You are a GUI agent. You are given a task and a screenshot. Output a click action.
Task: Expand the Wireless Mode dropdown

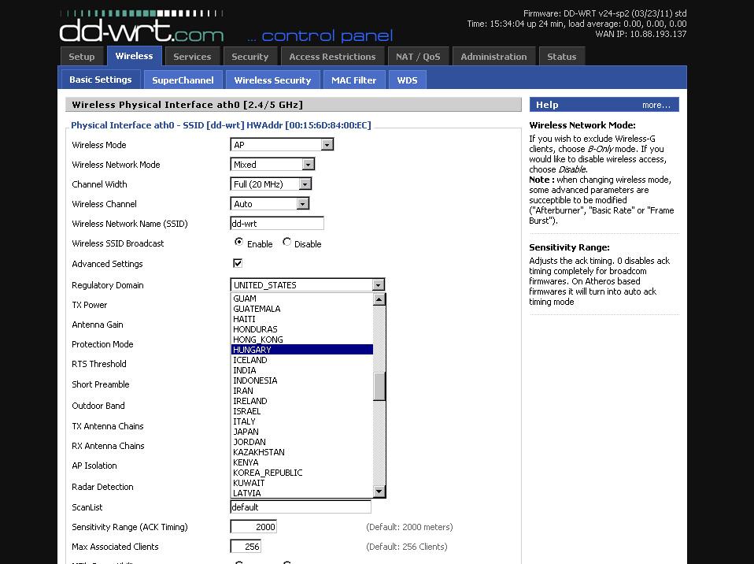[x=282, y=144]
